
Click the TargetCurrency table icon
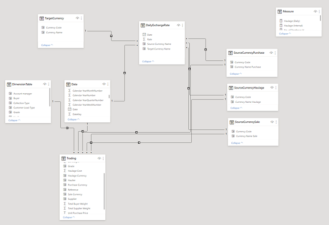pos(41,19)
